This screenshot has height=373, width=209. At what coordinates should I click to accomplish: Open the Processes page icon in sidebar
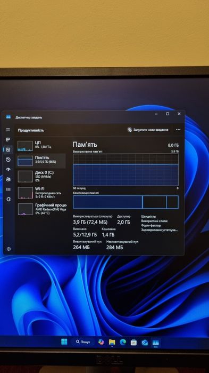8,140
